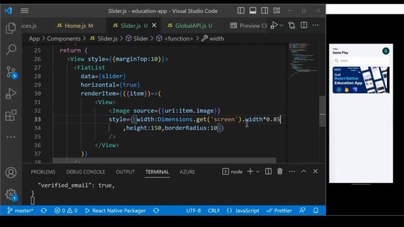The height and width of the screenshot is (227, 404).
Task: Maximize the panel with chevron up
Action: tap(304, 171)
